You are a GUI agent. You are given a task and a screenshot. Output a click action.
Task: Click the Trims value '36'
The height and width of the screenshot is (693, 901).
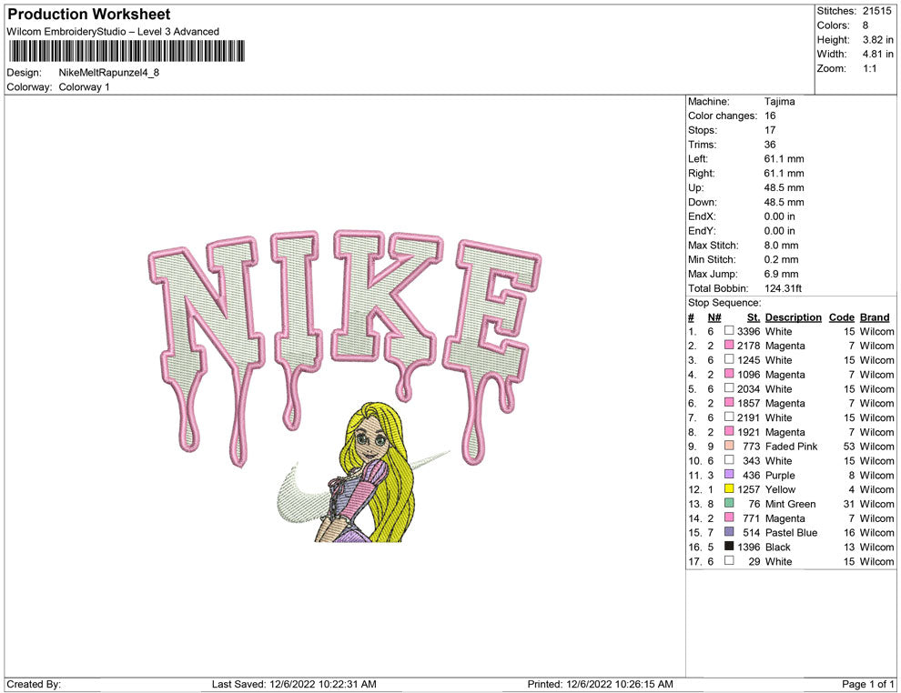(770, 145)
